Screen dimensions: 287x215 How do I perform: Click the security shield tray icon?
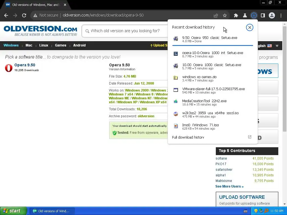[x=256, y=211]
